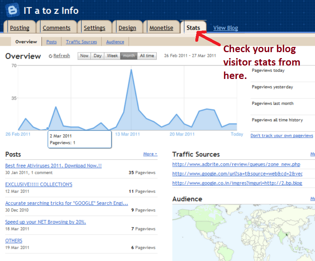Open Accurate searching tricks for GOOGLE post

(66, 203)
